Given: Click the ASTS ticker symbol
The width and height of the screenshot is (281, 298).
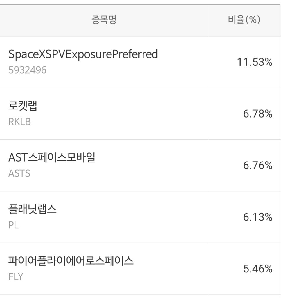Looking at the screenshot, I should point(19,173).
